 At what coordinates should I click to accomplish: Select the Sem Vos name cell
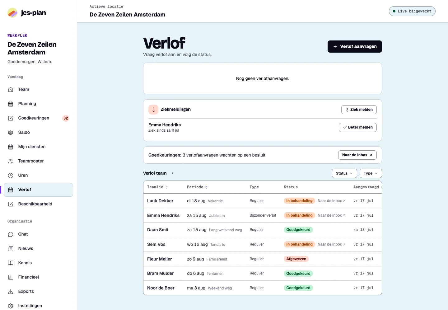156,244
